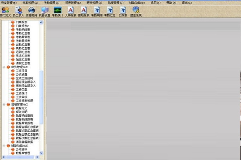Open the 报表管理 menu
242x160 pixels.
[x=73, y=3]
